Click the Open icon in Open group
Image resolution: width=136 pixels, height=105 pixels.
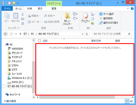point(93,14)
